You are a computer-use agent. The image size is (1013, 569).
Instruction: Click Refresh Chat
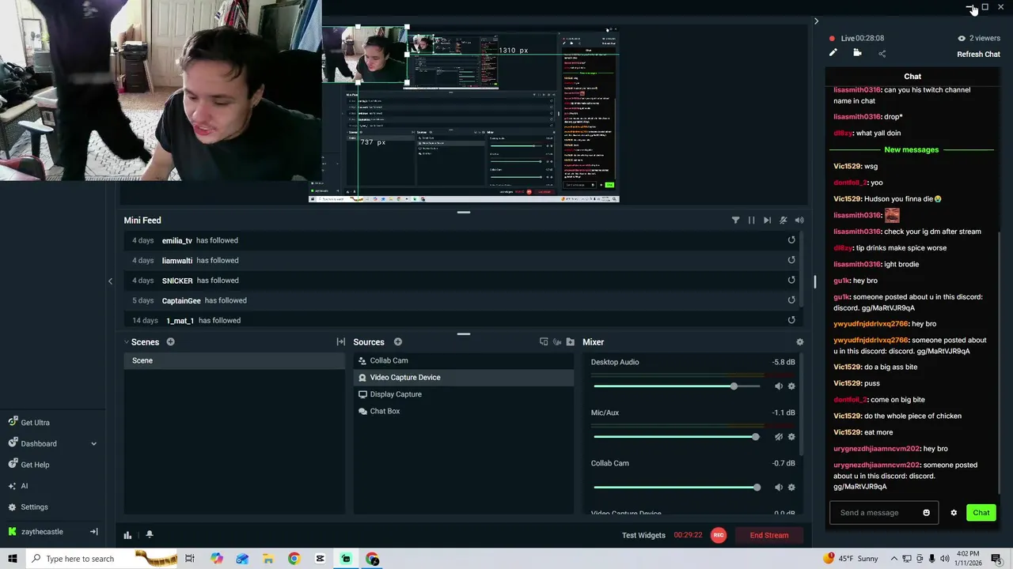click(978, 55)
